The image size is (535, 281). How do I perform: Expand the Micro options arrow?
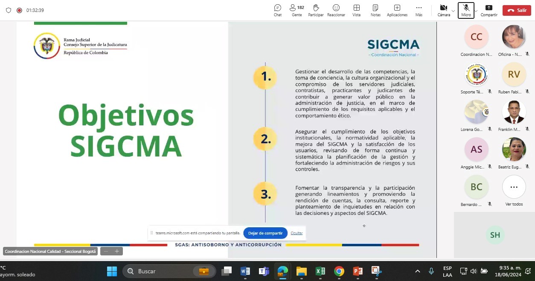pyautogui.click(x=476, y=11)
